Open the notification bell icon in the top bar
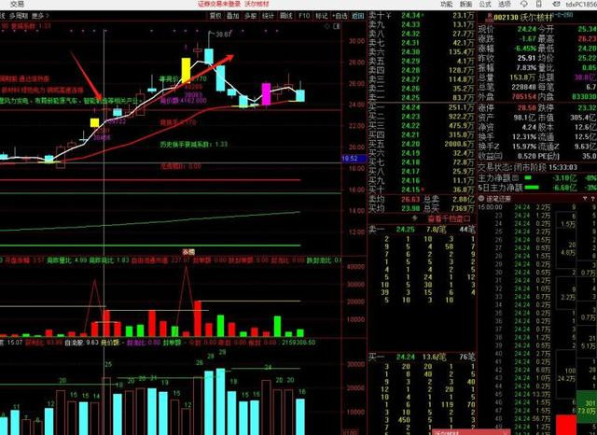This screenshot has width=597, height=435. [x=524, y=4]
